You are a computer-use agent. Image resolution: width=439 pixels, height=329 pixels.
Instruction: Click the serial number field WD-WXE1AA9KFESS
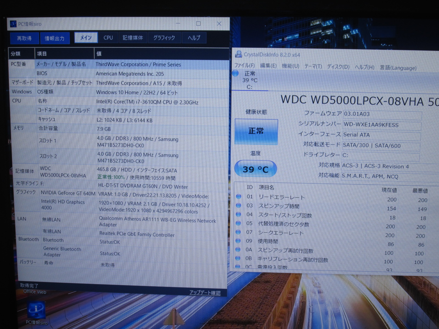pyautogui.click(x=382, y=125)
